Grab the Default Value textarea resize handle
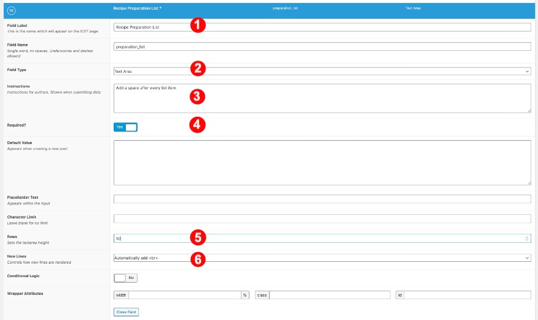Viewport: 538px width, 320px height. click(x=529, y=184)
